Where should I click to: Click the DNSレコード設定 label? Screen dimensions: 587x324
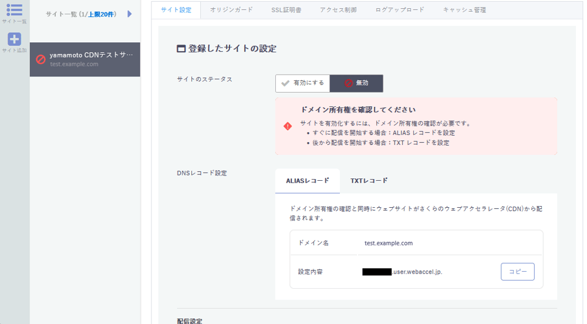tap(202, 173)
